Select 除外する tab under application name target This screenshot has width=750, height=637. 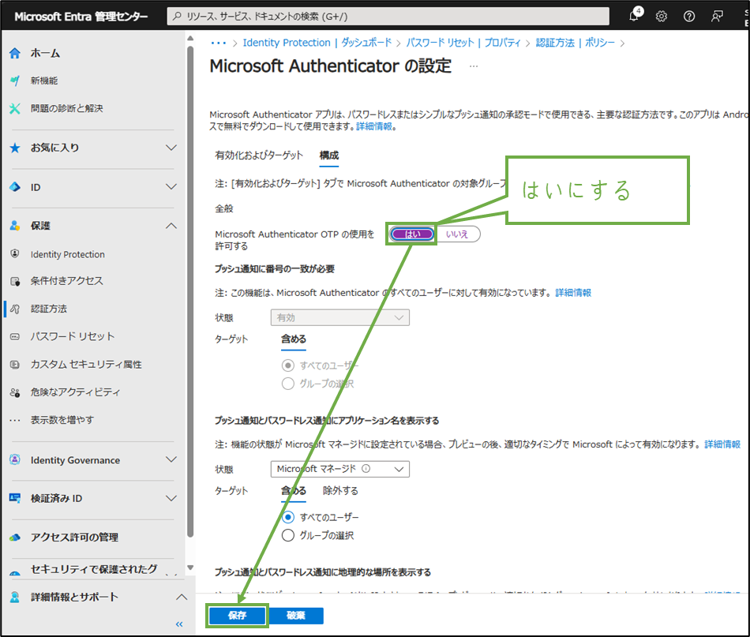[340, 491]
